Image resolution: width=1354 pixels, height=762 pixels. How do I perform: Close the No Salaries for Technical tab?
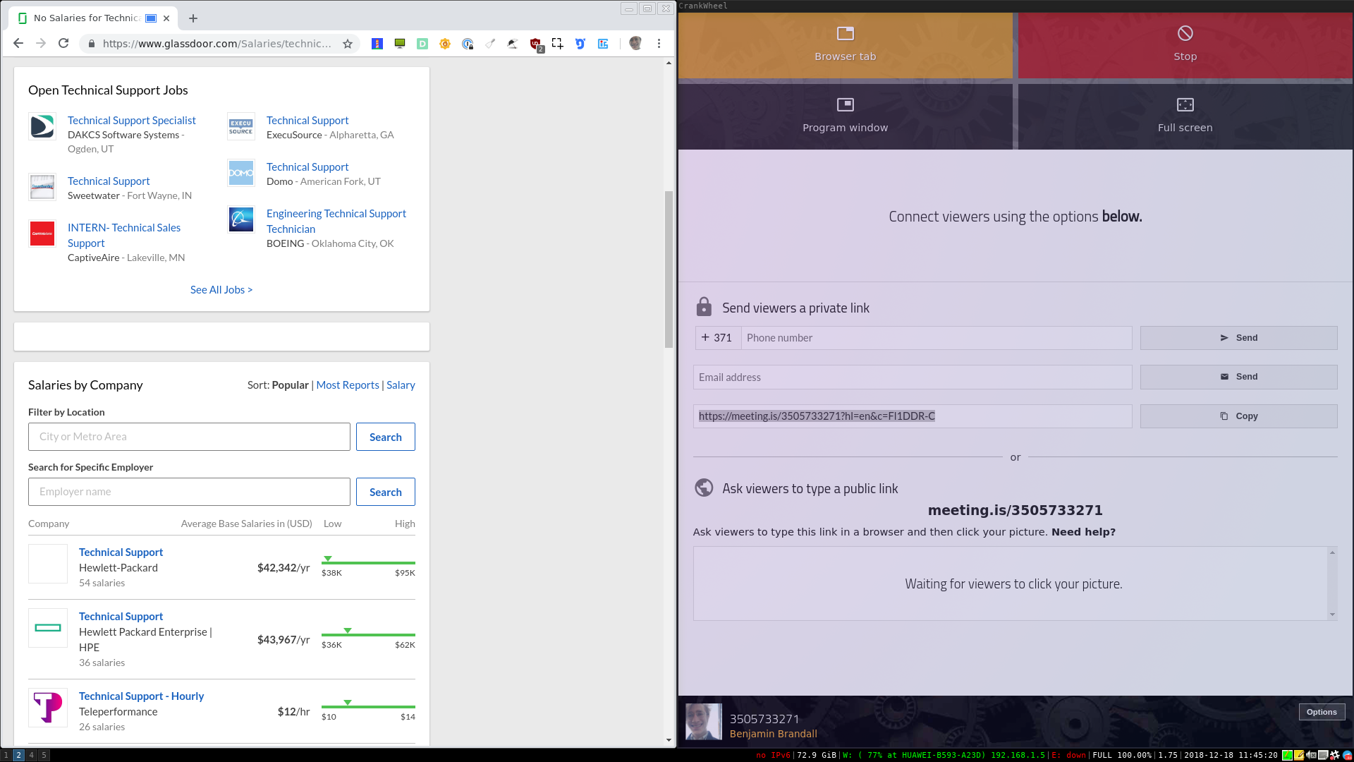pos(166,18)
